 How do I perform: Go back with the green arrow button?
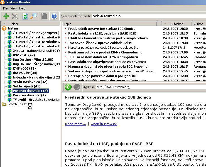click(x=68, y=87)
